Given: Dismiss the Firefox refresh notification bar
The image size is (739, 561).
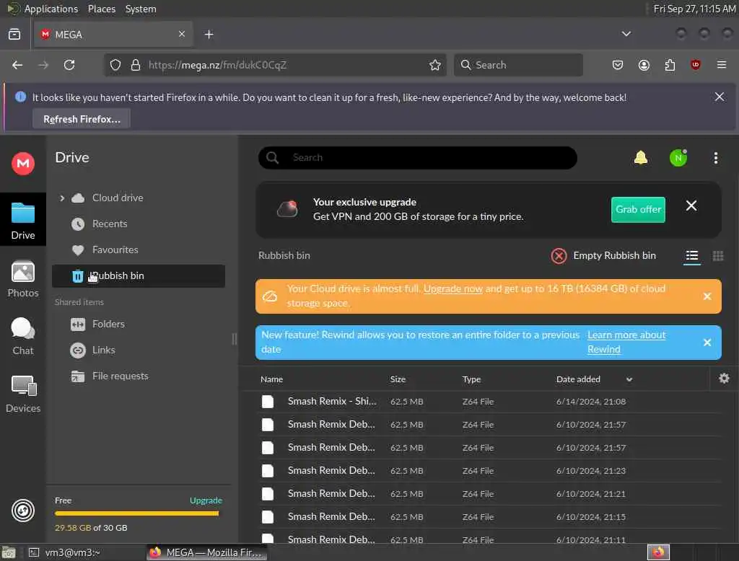Looking at the screenshot, I should click(x=719, y=97).
